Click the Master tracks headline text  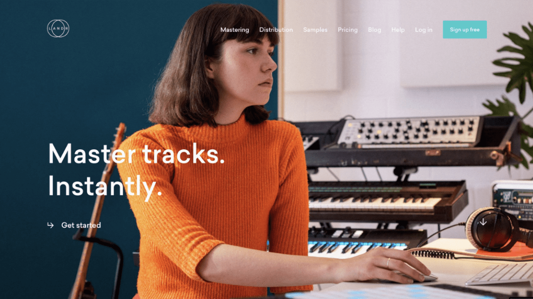[x=136, y=153]
